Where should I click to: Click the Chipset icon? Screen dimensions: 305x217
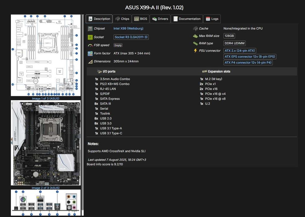click(x=90, y=29)
